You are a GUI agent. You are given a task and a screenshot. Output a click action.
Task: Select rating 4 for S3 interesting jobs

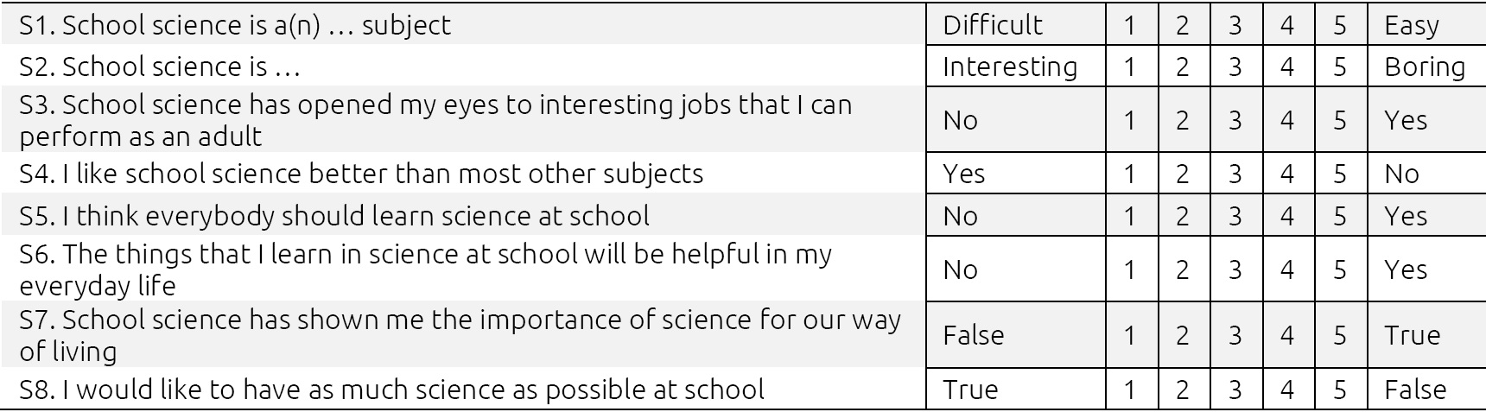1287,120
